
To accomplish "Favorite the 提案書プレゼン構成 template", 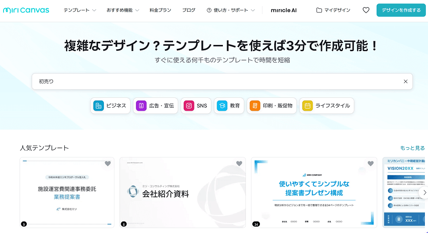I will 370,164.
